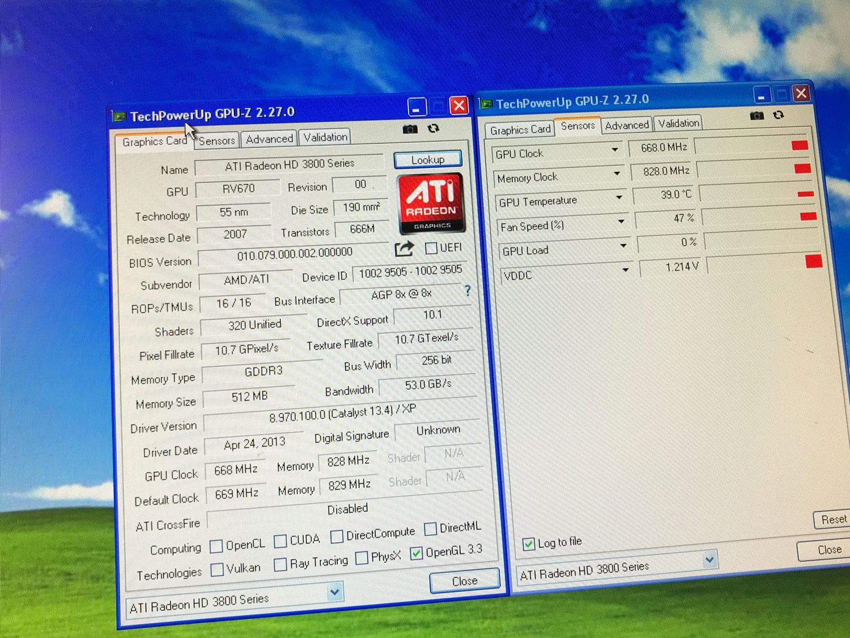The width and height of the screenshot is (850, 638).
Task: Click refresh icon in left GPU-Z window
Action: tap(433, 128)
